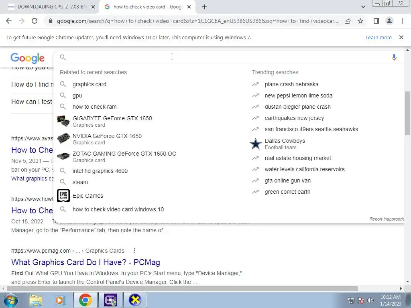
Task: Click scrollbar down arrow on page
Action: (x=408, y=282)
